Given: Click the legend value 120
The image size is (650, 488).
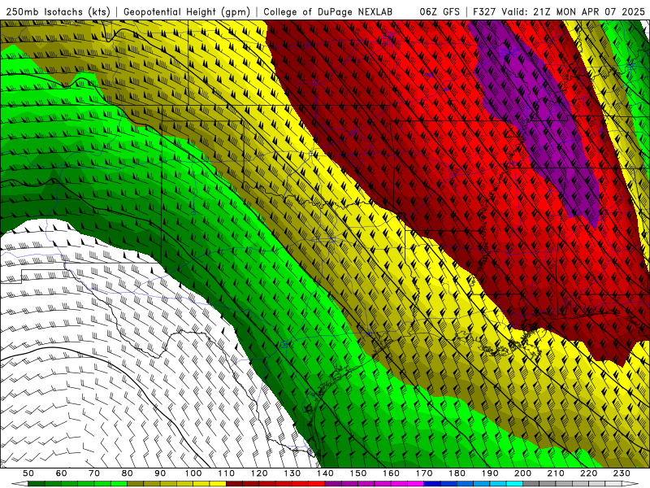Looking at the screenshot, I should (259, 473).
